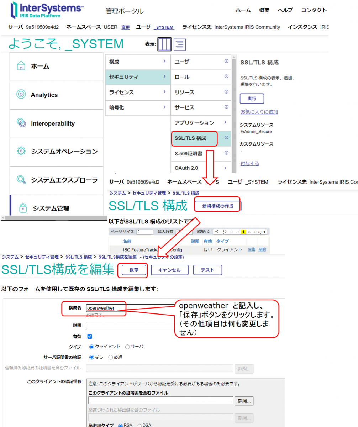Image resolution: width=358 pixels, height=427 pixels.
Task: Click the 新規構成の作成 button
Action: click(x=217, y=206)
